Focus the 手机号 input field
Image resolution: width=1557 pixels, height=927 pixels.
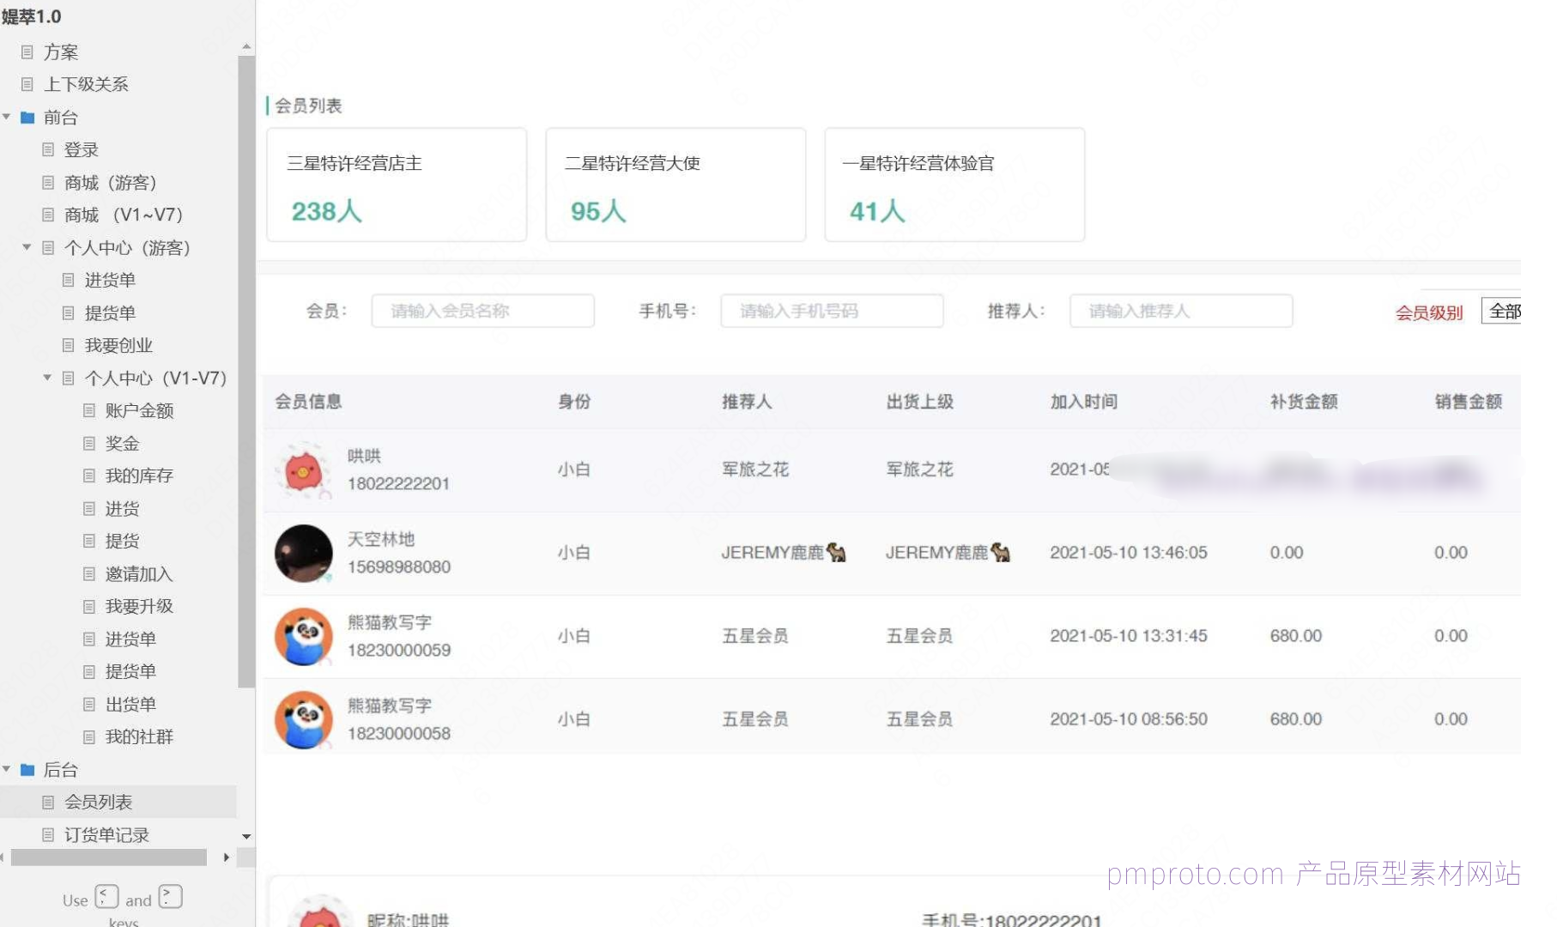[832, 311]
